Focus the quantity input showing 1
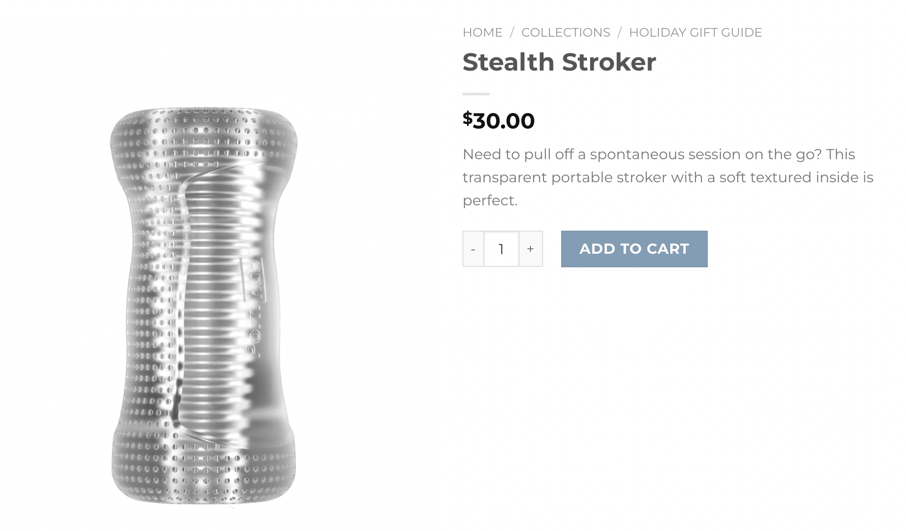The image size is (906, 531). [x=501, y=249]
